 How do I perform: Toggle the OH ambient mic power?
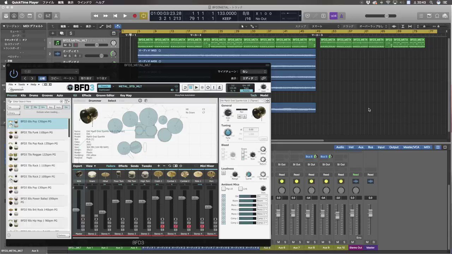[x=224, y=196]
